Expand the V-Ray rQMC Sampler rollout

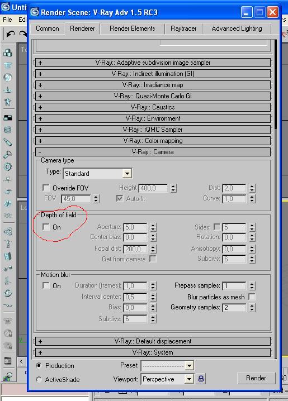pos(153,130)
